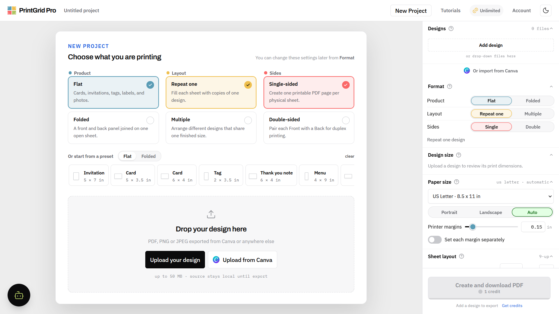Click the clear presets link
Screen dimensions: 559x314
[x=350, y=156]
